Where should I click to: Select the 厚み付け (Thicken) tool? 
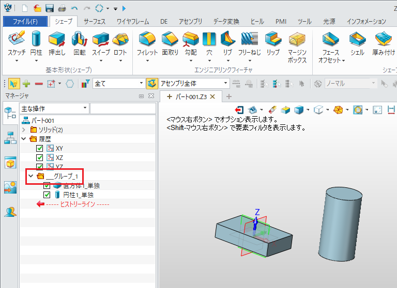click(x=384, y=43)
